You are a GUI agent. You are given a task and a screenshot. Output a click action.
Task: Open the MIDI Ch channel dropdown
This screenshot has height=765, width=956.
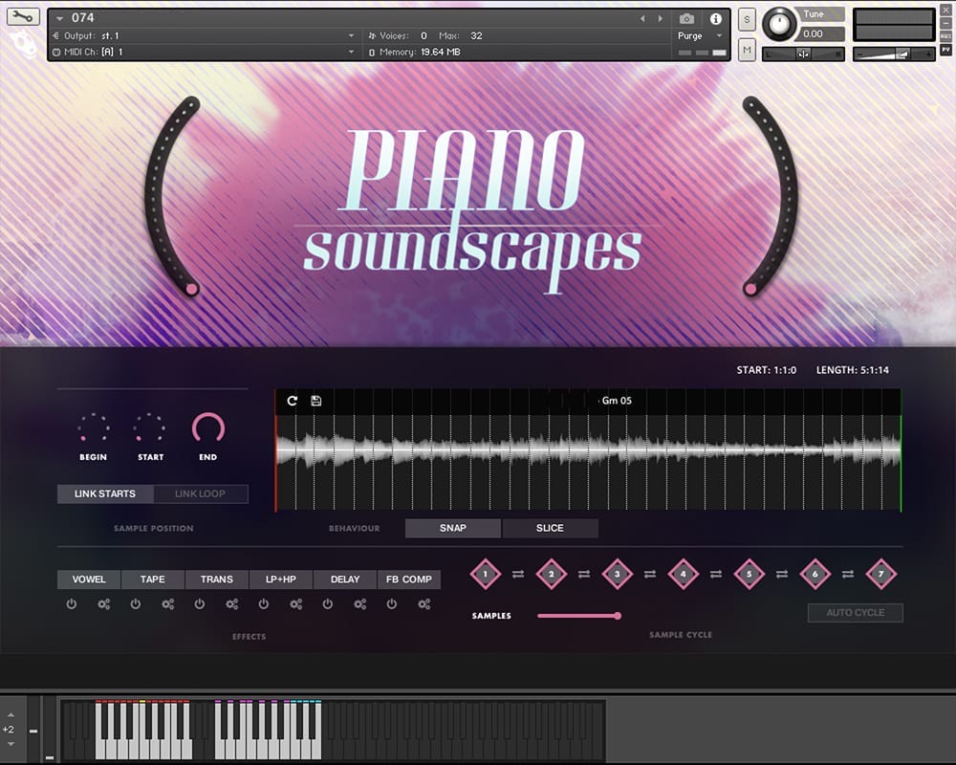[351, 52]
